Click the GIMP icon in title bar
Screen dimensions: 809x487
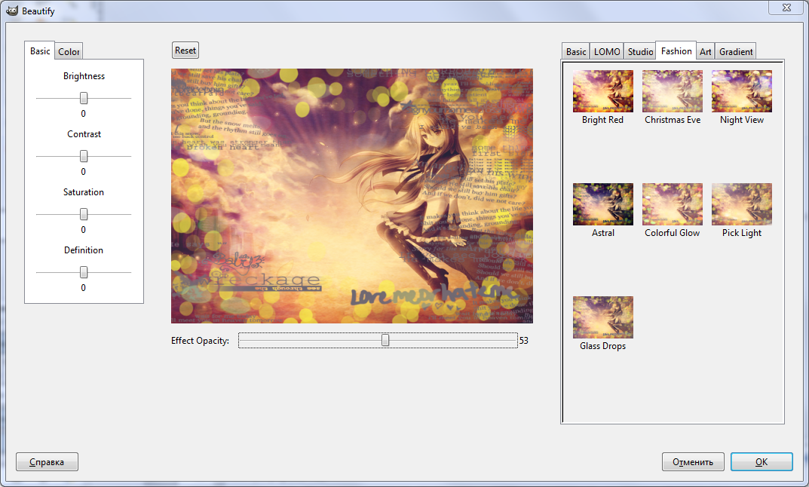(x=12, y=11)
